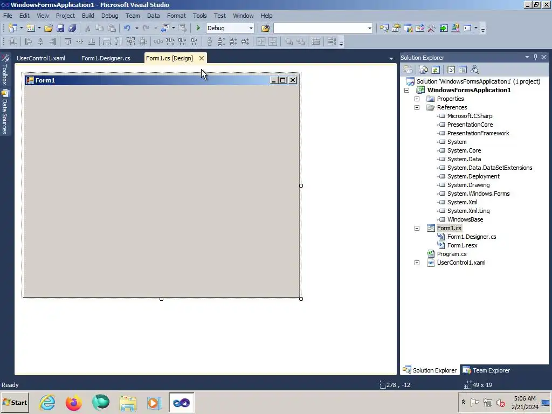The height and width of the screenshot is (414, 552).
Task: Collapse the WindowsFormsApplication1 project node
Action: [406, 90]
